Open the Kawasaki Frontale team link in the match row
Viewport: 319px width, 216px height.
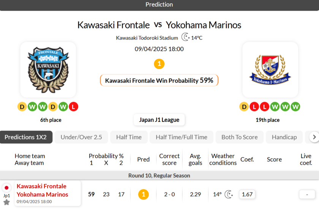(41, 186)
